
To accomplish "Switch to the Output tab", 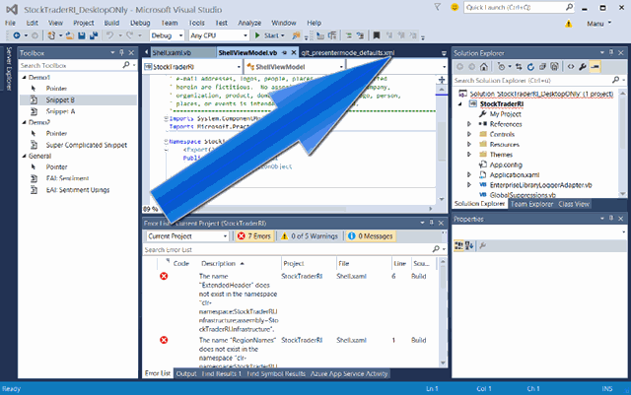I will 186,374.
